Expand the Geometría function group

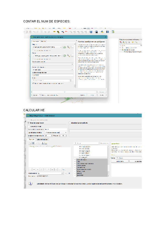75,175
